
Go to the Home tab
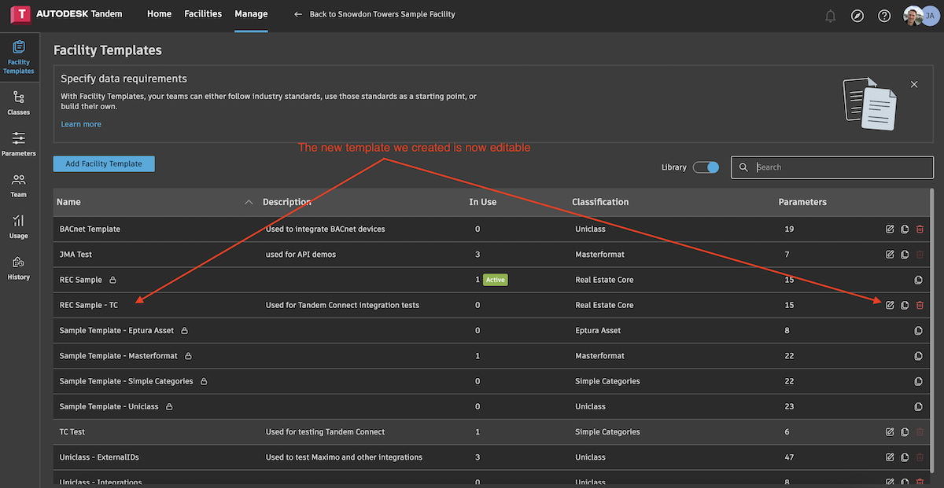point(159,14)
